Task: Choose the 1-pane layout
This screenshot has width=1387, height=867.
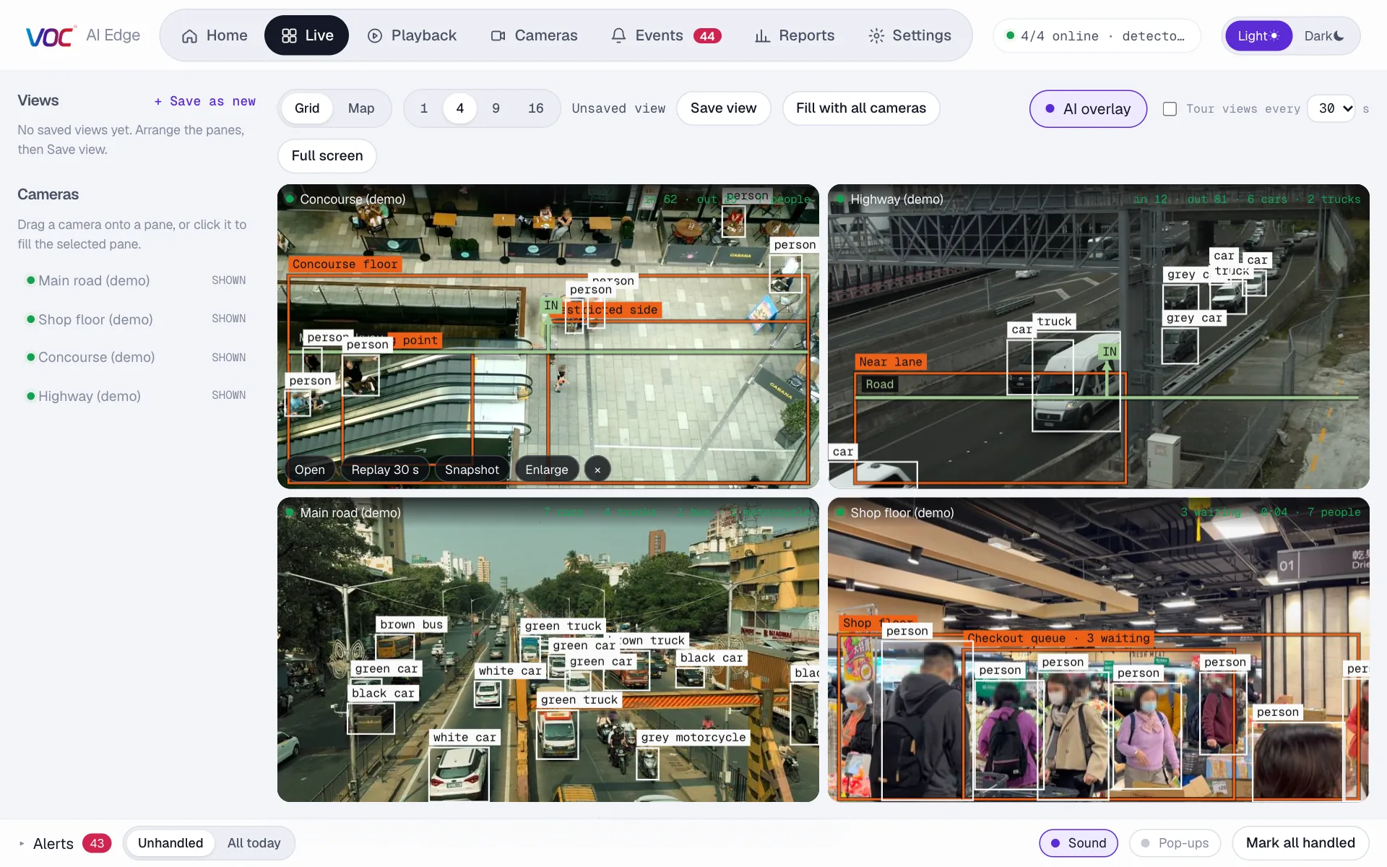Action: coord(424,108)
